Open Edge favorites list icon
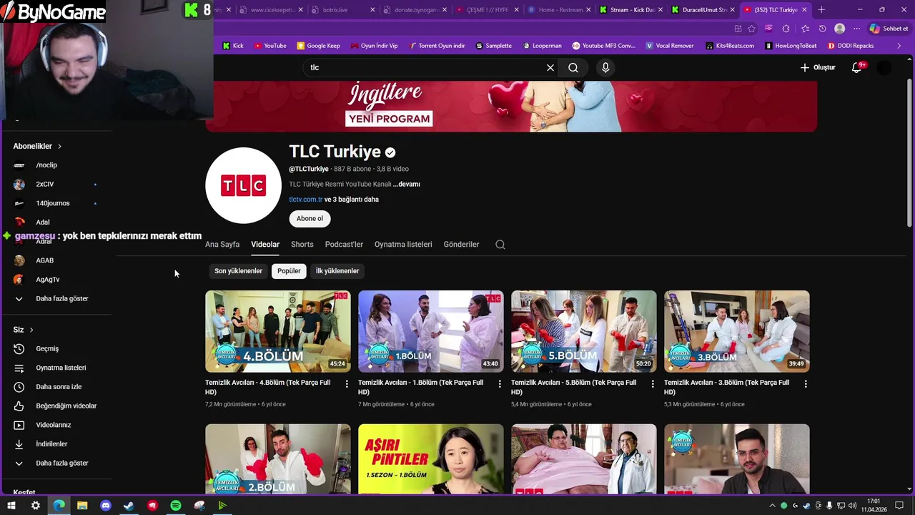 click(805, 29)
